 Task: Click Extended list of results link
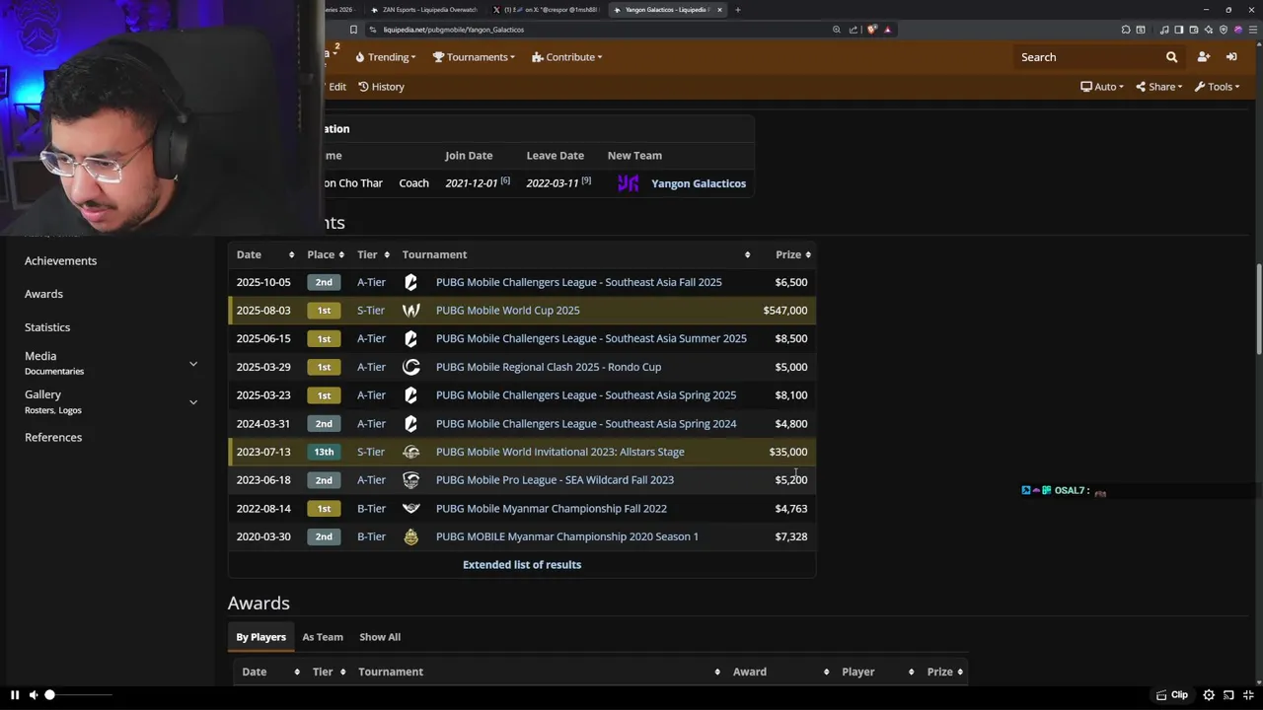coord(522,565)
